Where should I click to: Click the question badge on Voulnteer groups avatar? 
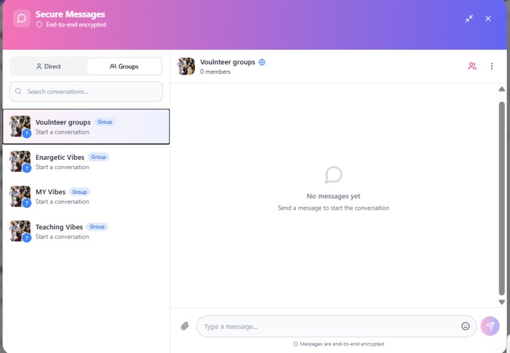27,133
